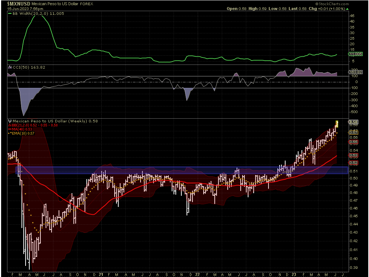Click the EMA(10) 0.57 legend text
This screenshot has height=277, width=369.
pos(23,133)
